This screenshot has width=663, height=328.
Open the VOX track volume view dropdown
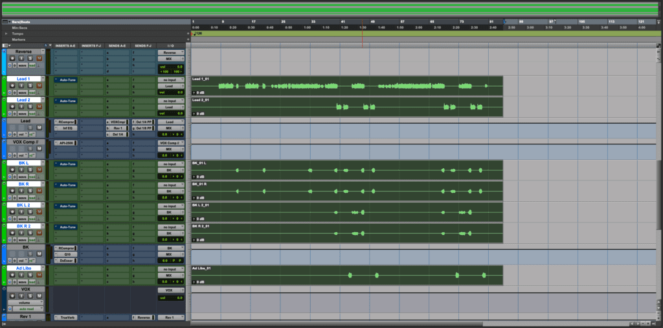click(x=25, y=303)
